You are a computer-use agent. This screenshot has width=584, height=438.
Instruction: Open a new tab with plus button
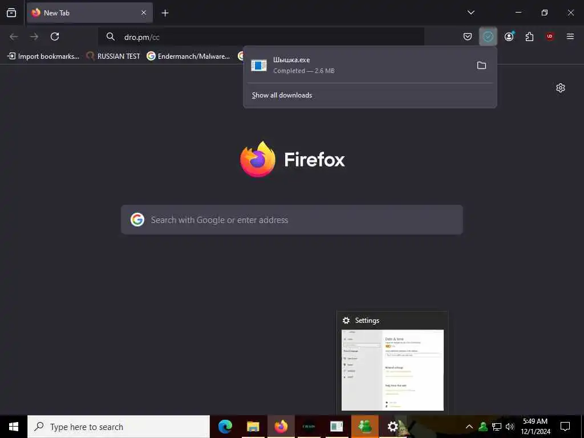(165, 13)
